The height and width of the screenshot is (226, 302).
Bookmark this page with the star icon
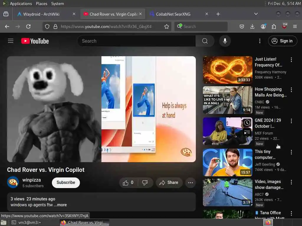pyautogui.click(x=167, y=26)
